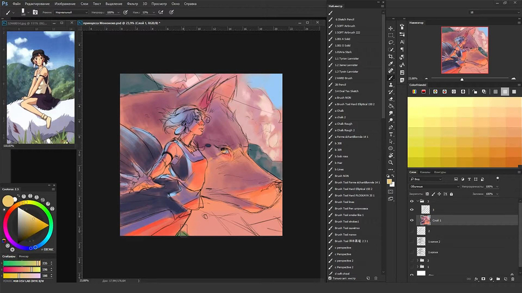
Task: Switch to the 'Контуры' tab
Action: point(440,172)
